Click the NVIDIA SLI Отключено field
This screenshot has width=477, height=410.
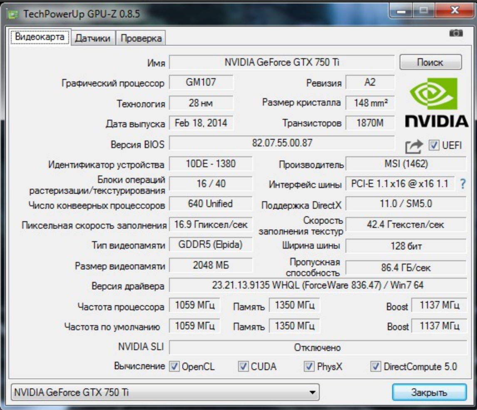318,347
